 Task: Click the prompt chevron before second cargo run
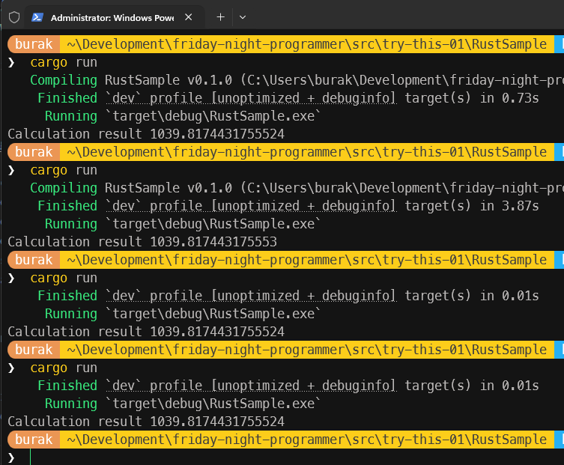click(11, 170)
